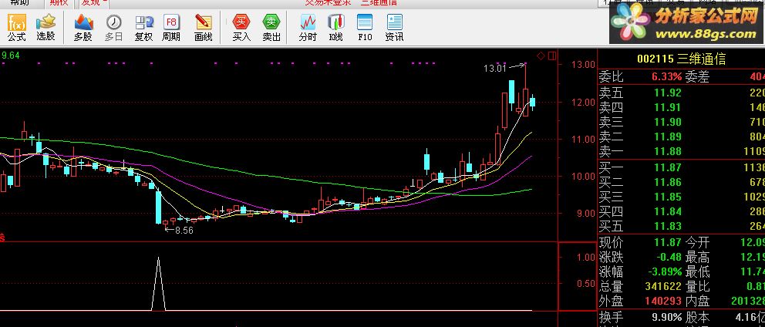Click the indicator spike in lower panel
This screenshot has width=765, height=327.
158,284
